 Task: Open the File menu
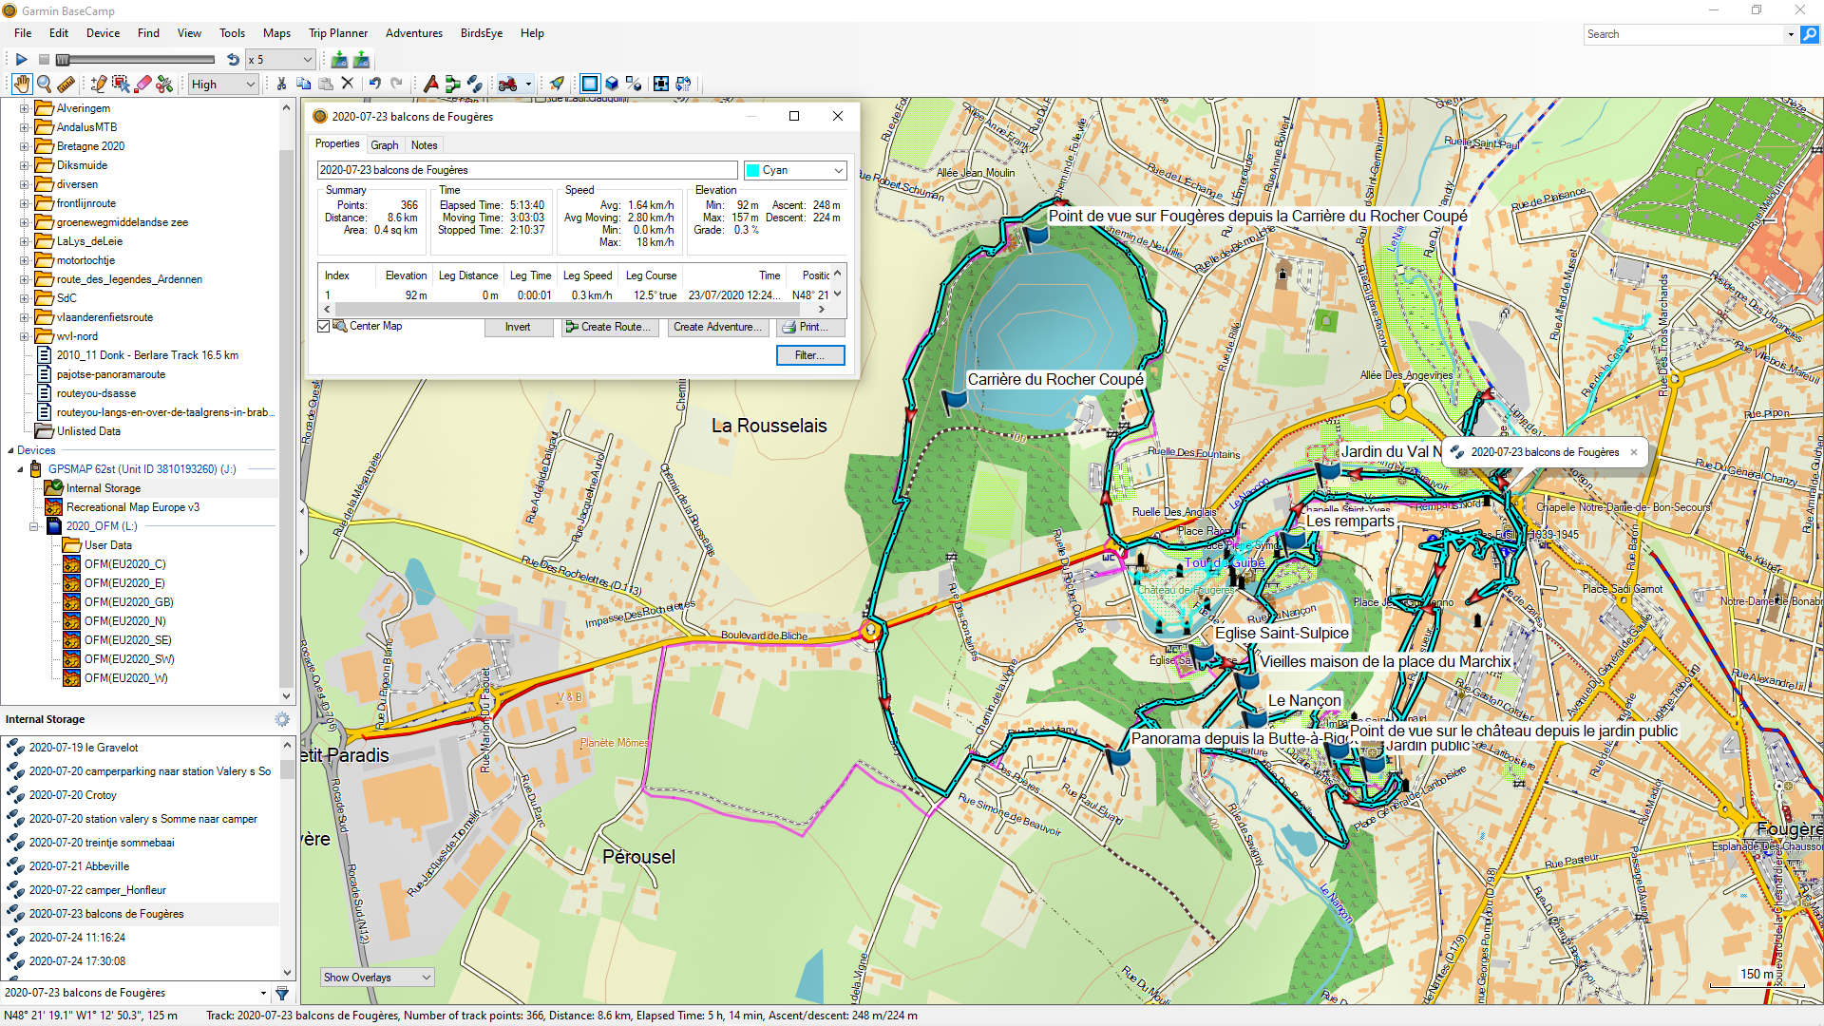(23, 33)
